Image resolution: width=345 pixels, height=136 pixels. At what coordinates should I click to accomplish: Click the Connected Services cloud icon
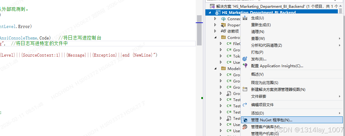tap(223, 19)
